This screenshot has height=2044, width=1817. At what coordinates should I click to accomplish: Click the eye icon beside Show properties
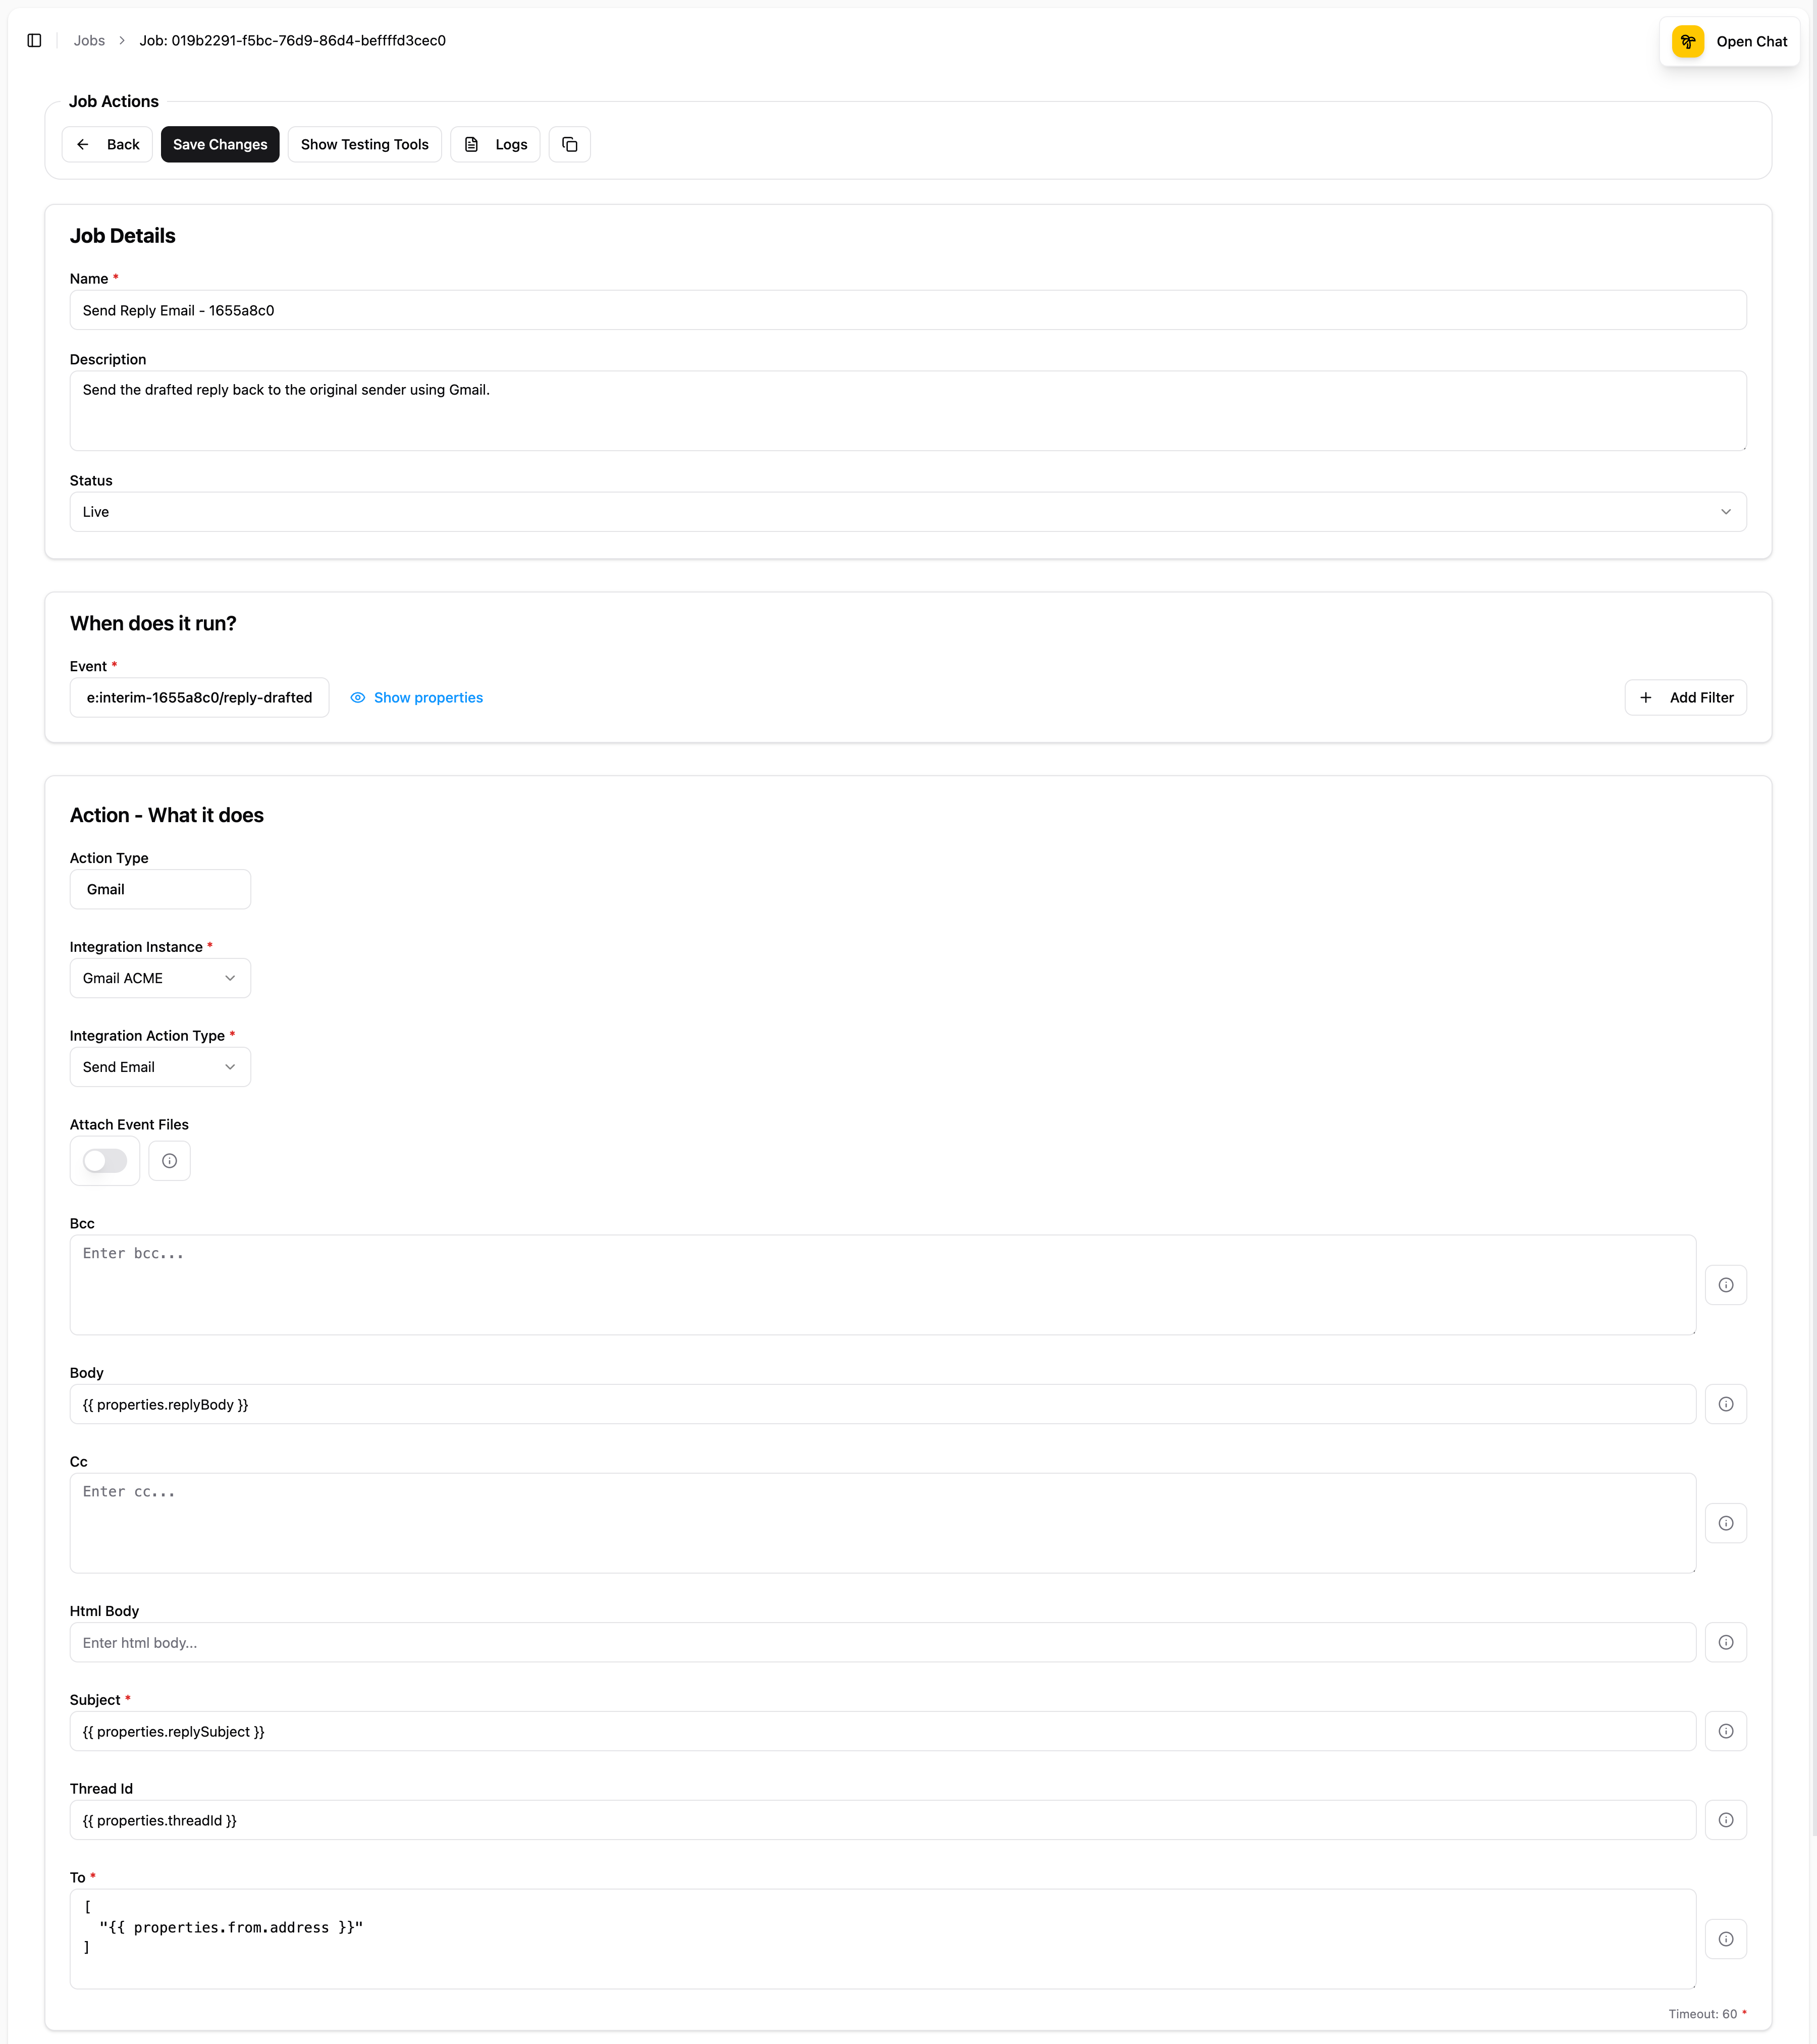pos(357,697)
